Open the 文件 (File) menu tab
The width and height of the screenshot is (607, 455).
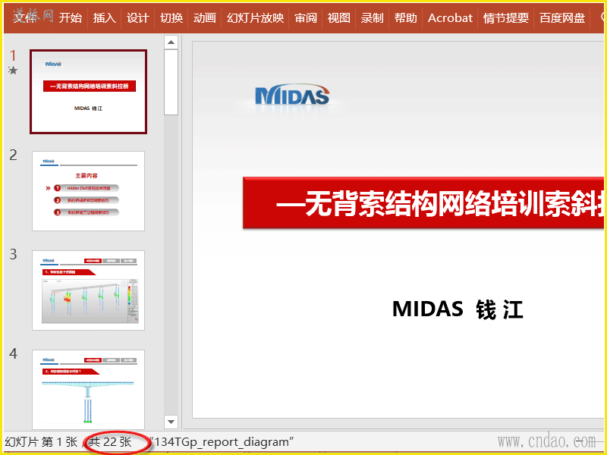pos(25,17)
